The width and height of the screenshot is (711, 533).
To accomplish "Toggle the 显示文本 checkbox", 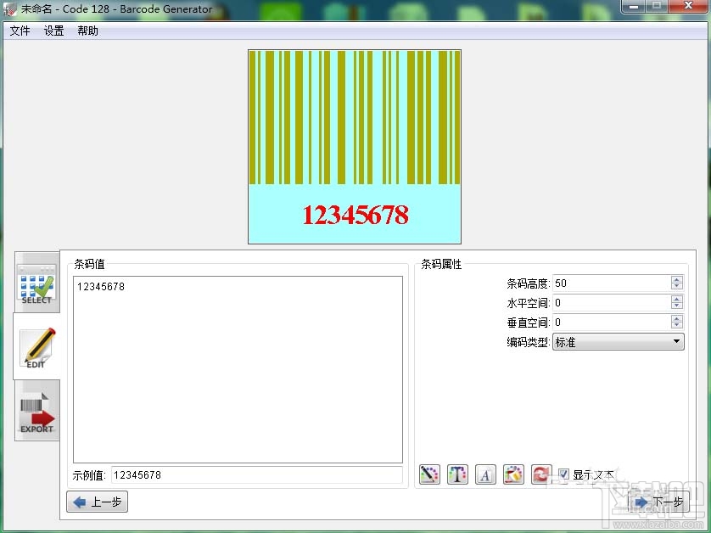I will click(x=562, y=474).
